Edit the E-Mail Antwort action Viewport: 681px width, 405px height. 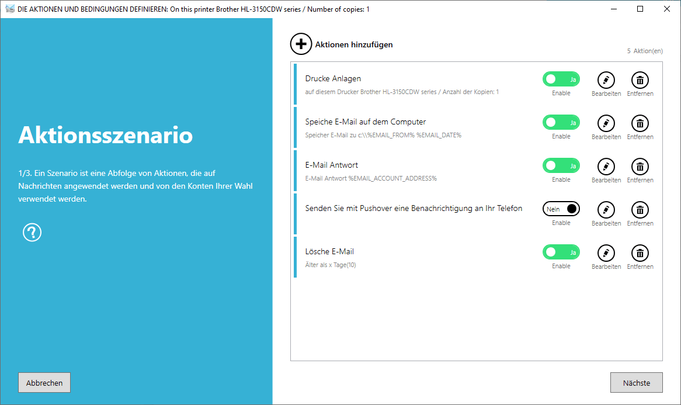tap(606, 167)
